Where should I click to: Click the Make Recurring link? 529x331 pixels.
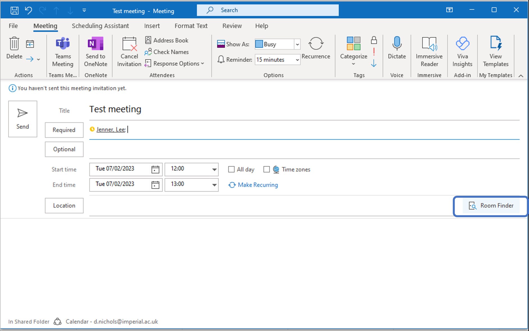click(x=258, y=185)
